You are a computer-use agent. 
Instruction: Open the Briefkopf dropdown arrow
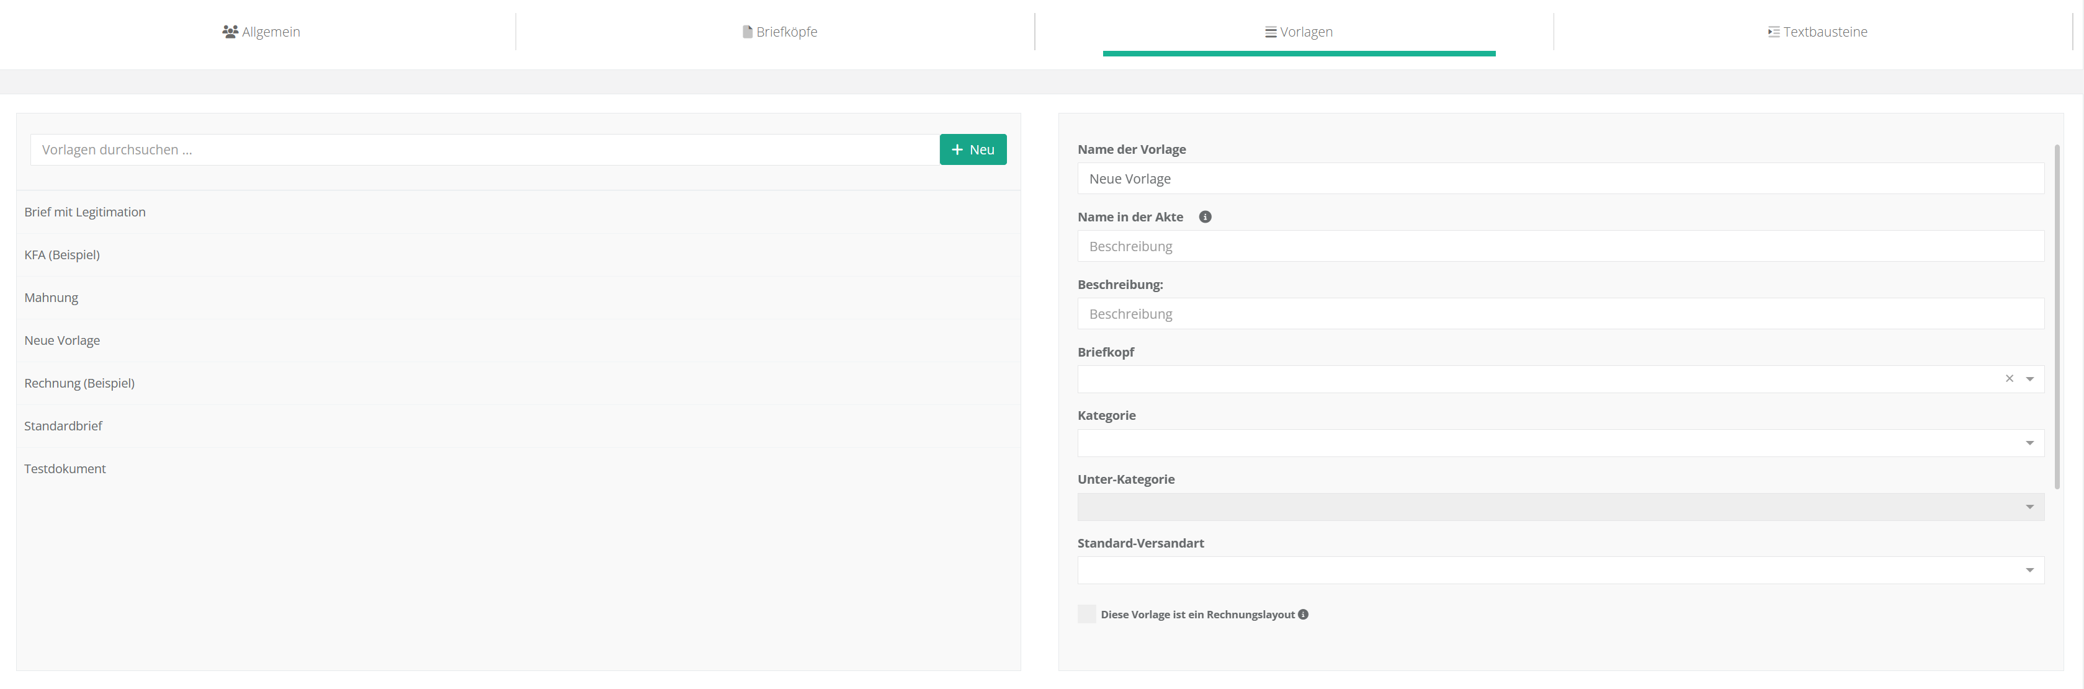(x=2029, y=380)
